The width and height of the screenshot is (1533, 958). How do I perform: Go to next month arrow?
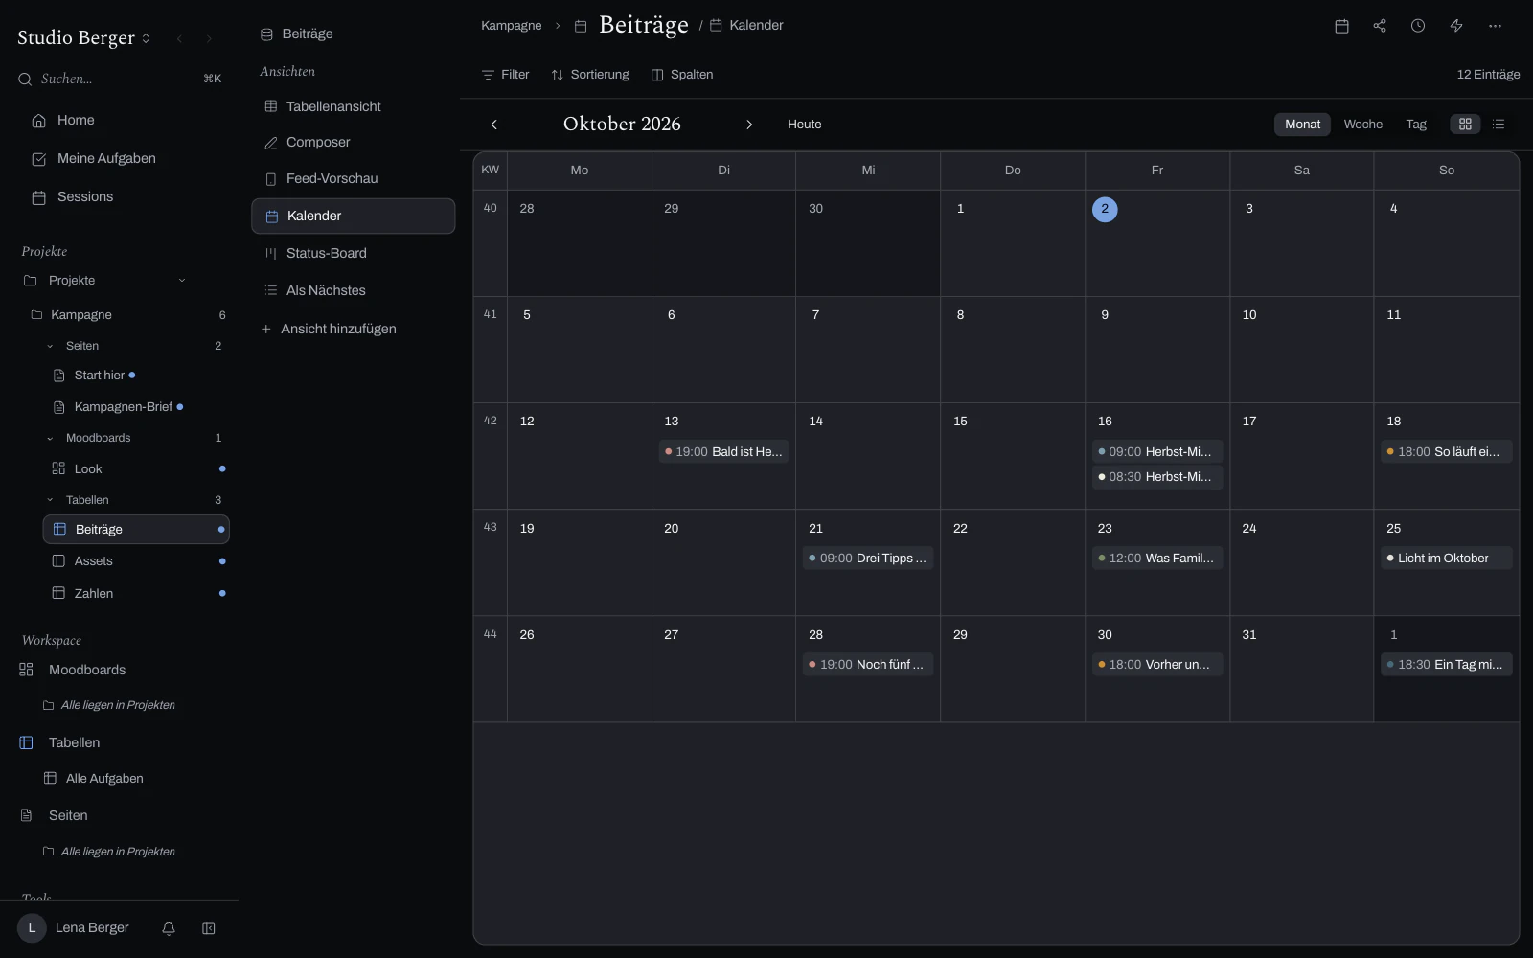tap(749, 125)
